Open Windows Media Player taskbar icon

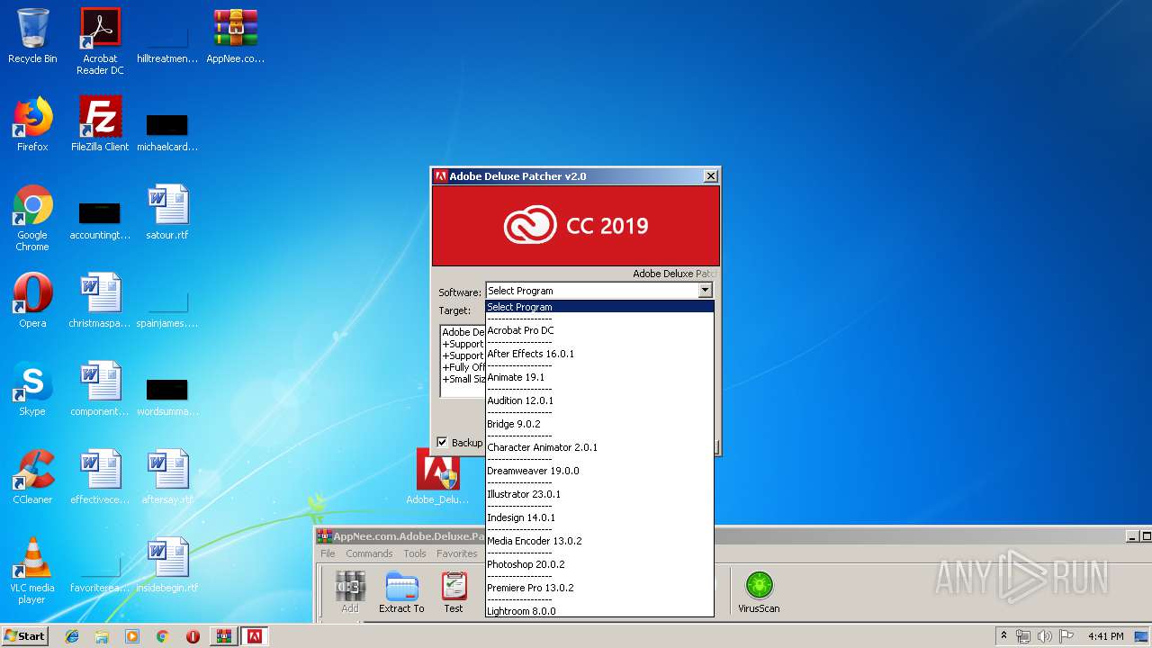tap(132, 636)
